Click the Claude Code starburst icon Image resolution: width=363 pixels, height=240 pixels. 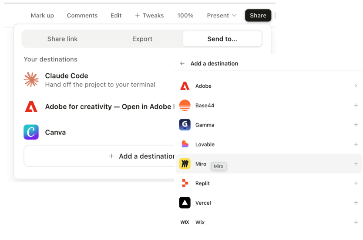(31, 79)
